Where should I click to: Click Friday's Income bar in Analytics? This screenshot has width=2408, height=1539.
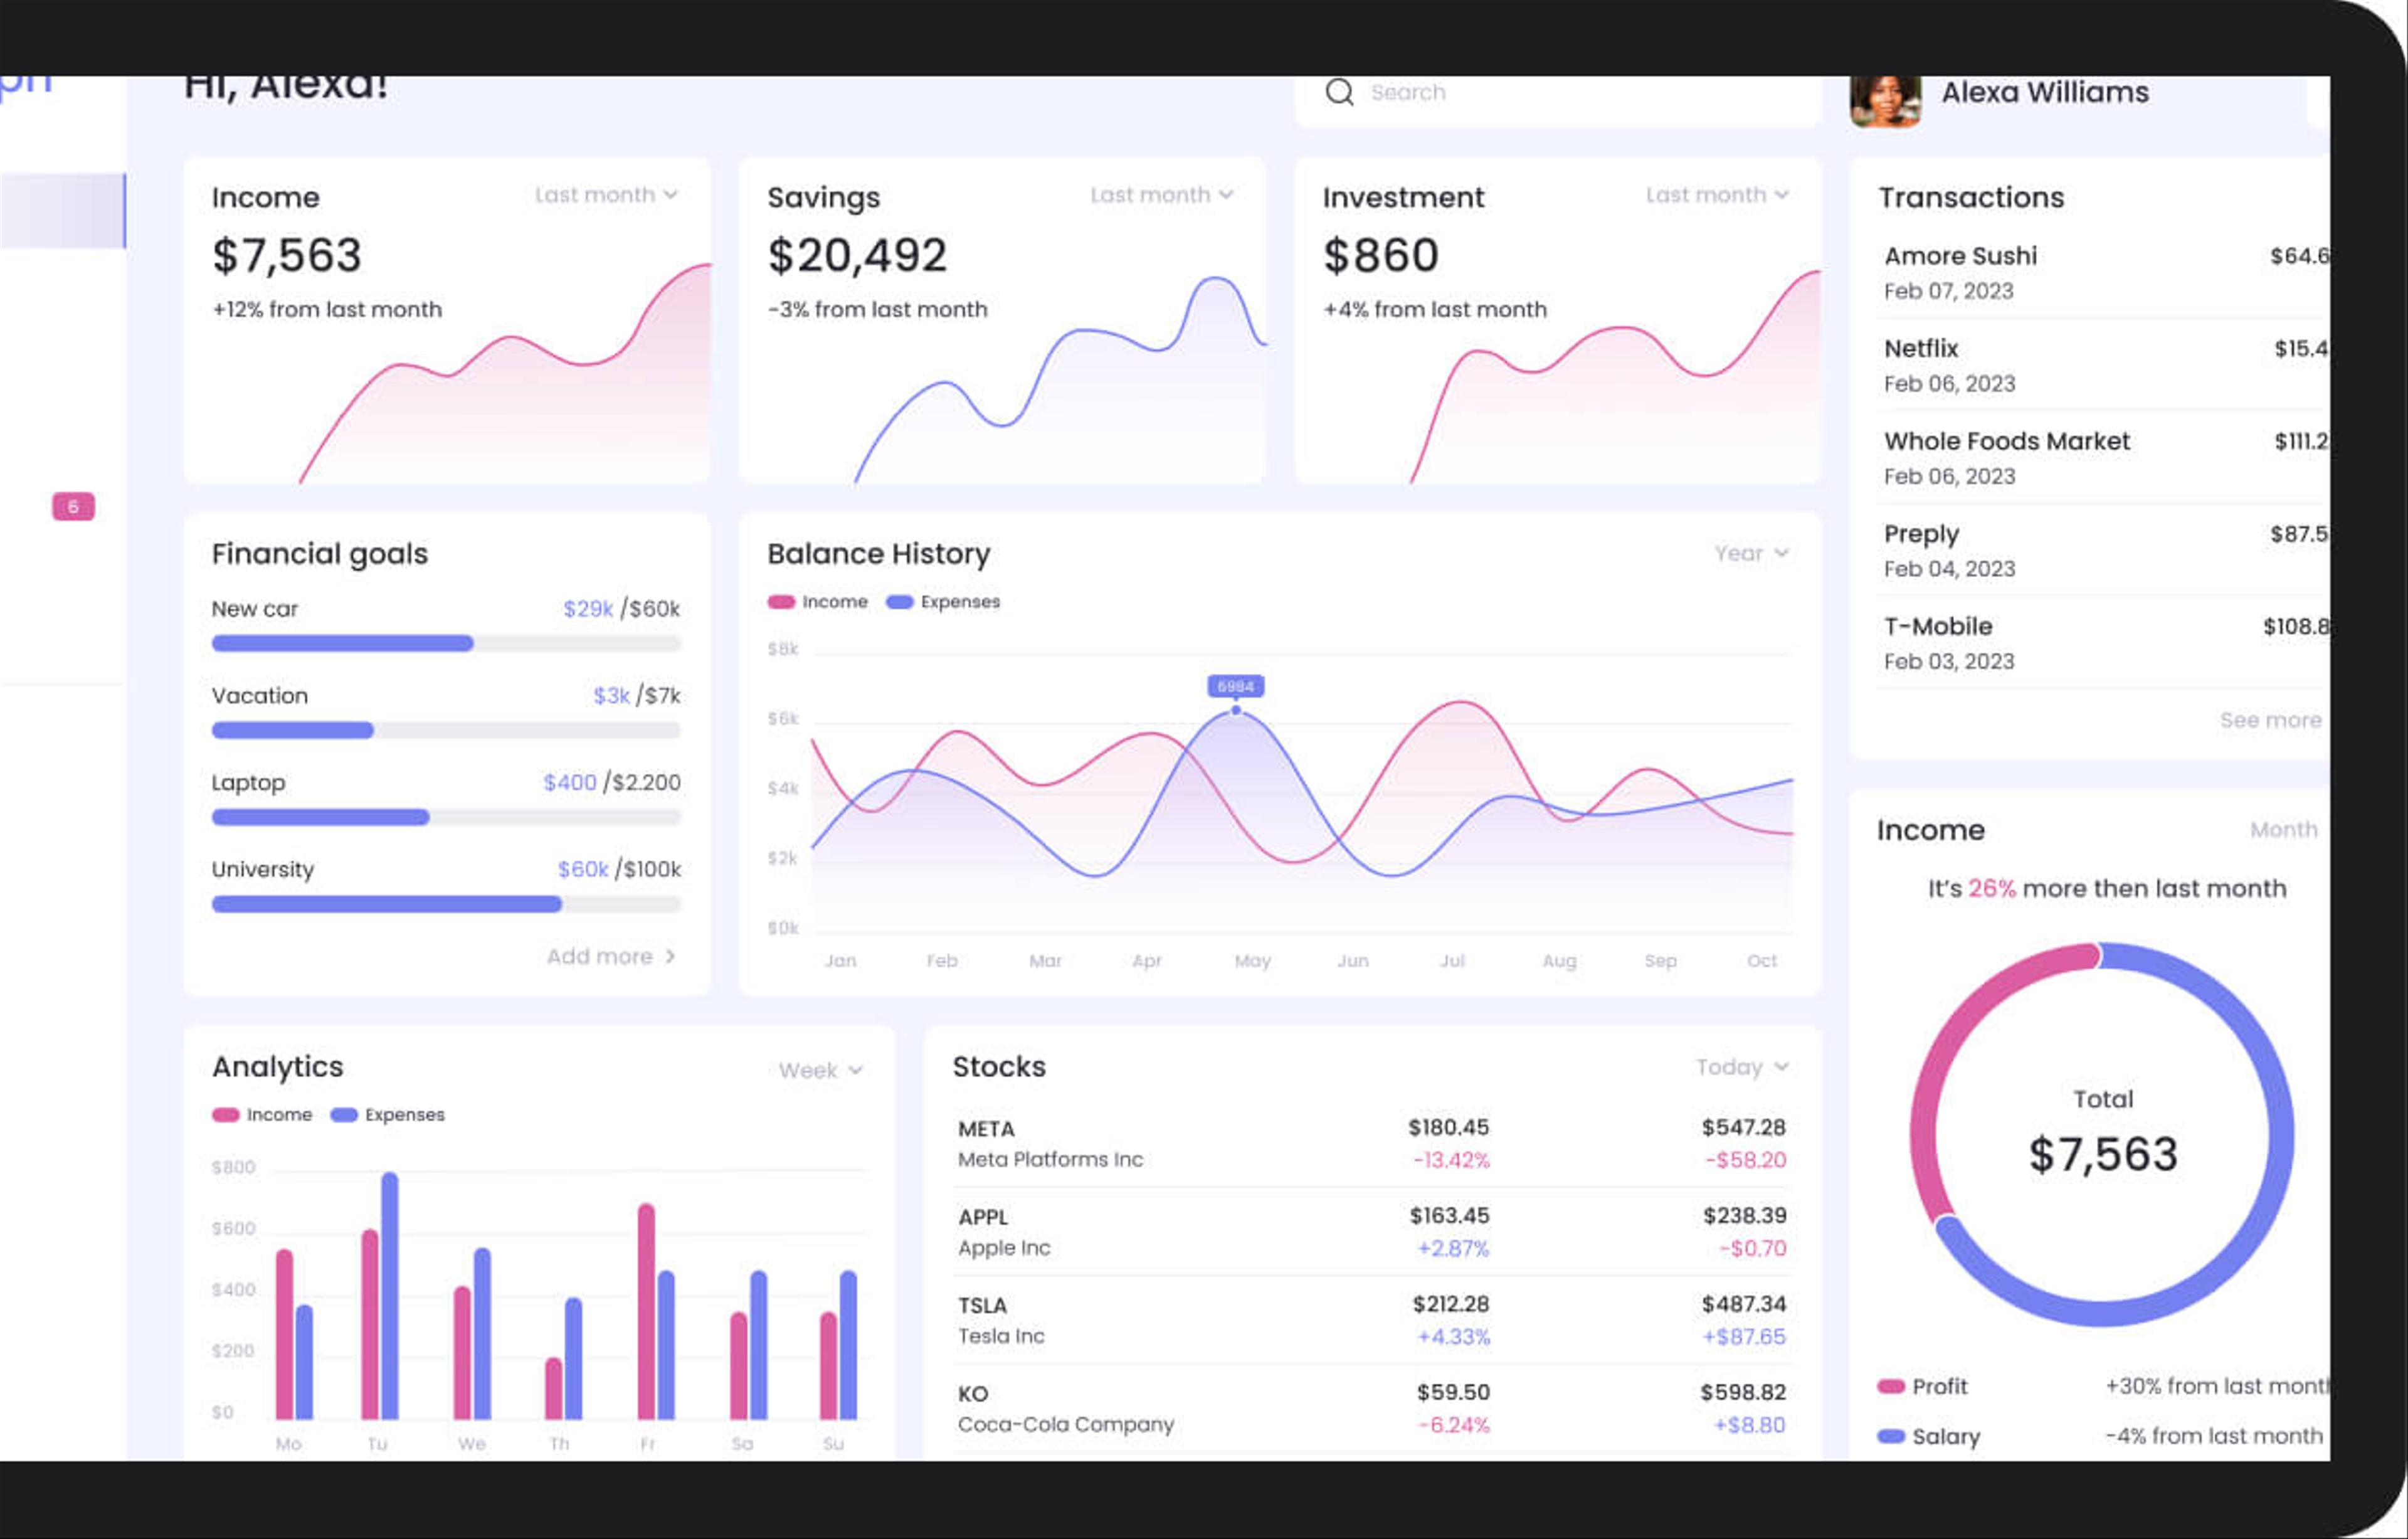click(646, 1311)
